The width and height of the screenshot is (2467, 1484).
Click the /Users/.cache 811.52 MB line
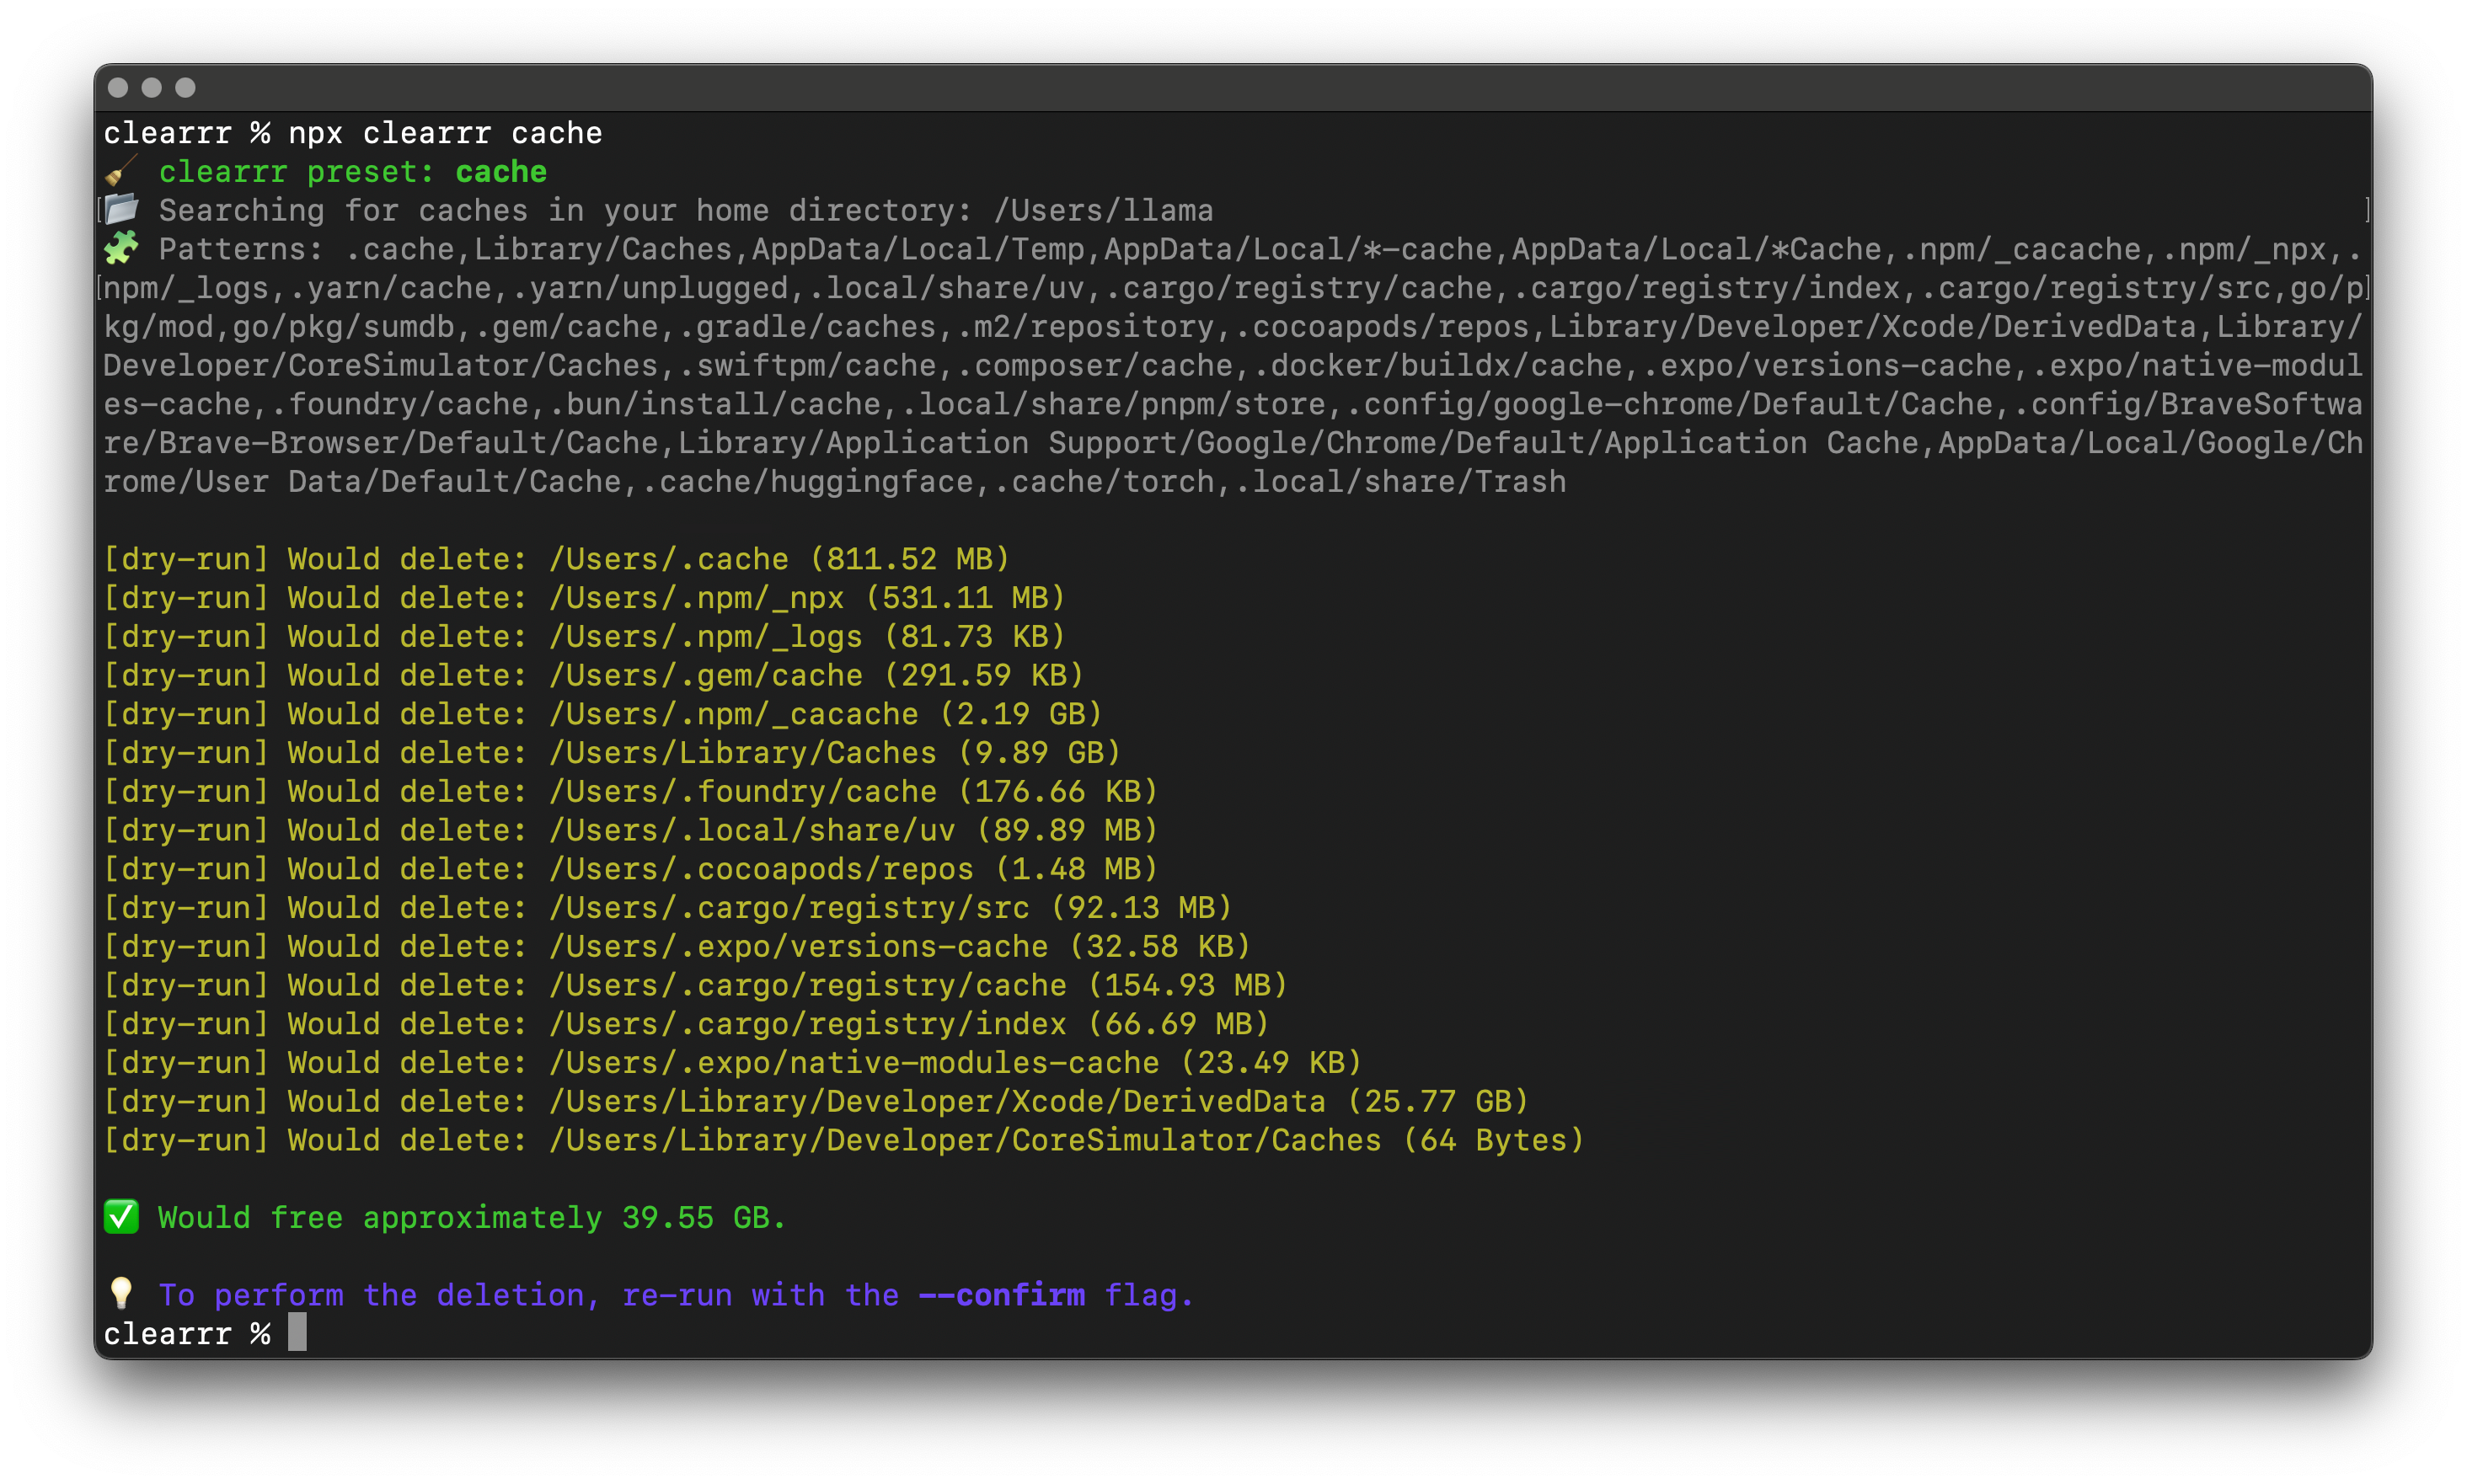(779, 559)
